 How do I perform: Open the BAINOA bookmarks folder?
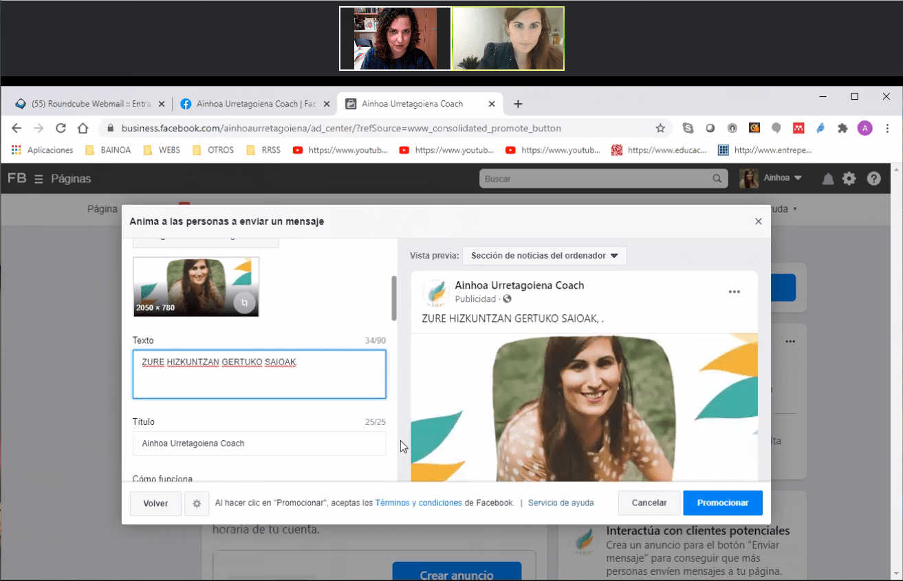[108, 150]
